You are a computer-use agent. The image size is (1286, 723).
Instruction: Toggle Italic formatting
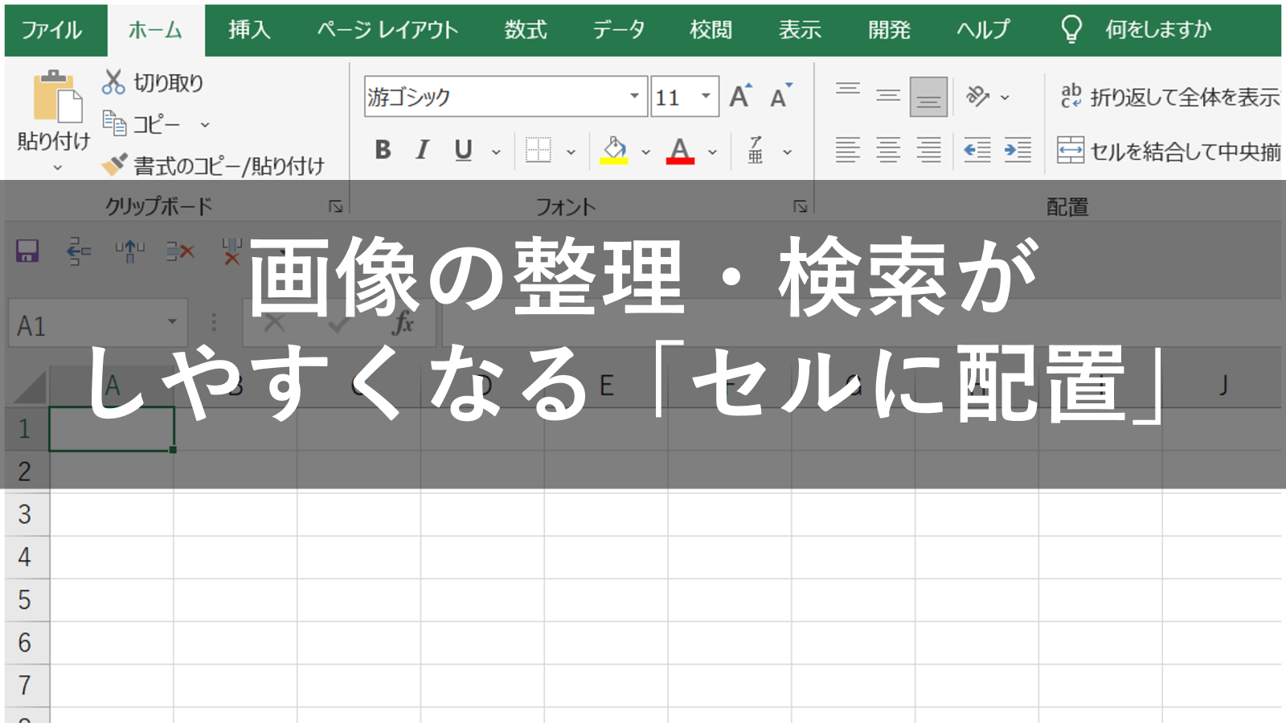click(422, 149)
